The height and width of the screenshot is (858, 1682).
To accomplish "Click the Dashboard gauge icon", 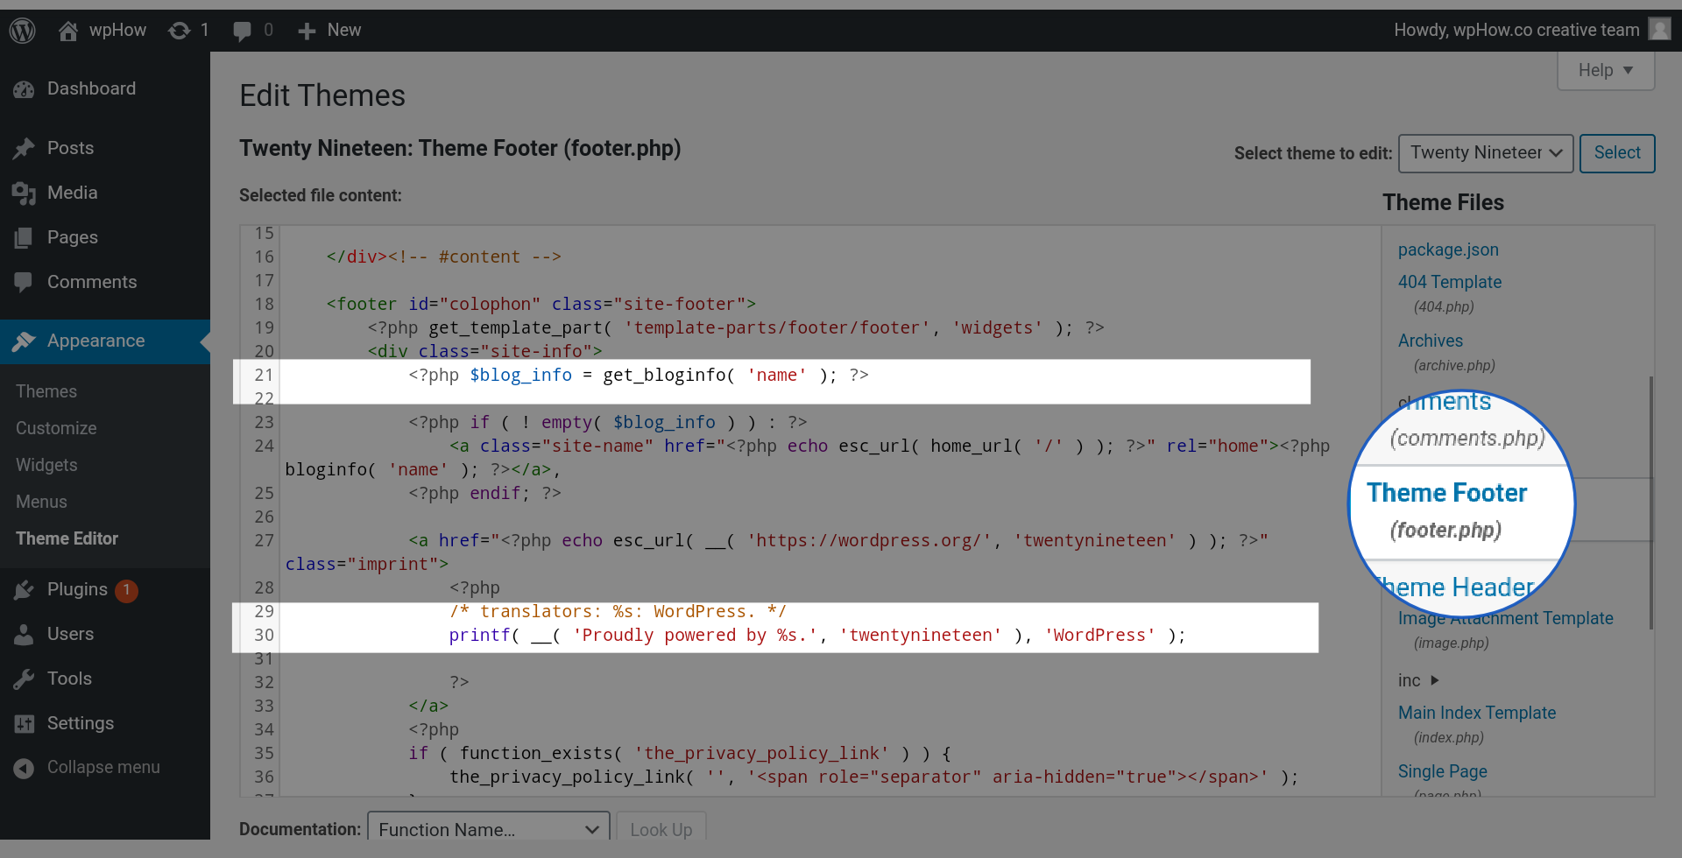I will [x=24, y=89].
